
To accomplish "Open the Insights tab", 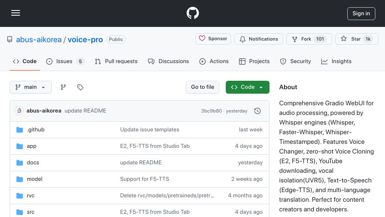I will [336, 61].
